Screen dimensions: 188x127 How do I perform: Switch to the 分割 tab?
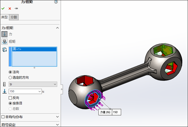click(14, 17)
